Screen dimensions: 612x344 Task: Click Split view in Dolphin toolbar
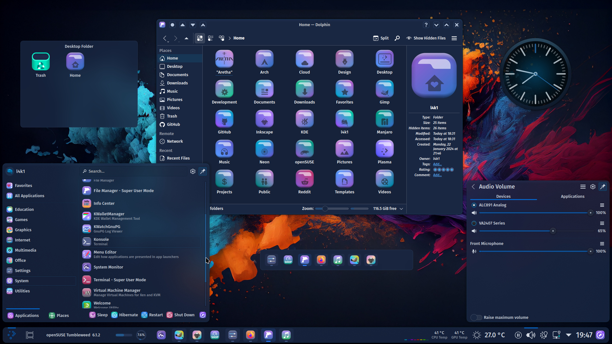[x=381, y=38]
